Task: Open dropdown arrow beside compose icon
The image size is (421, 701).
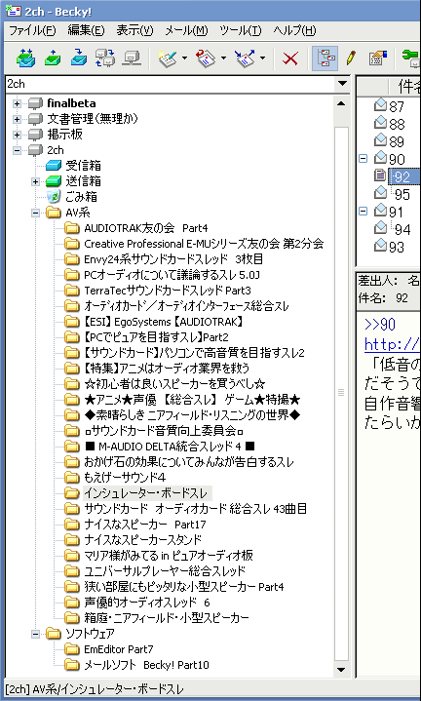Action: click(x=183, y=58)
